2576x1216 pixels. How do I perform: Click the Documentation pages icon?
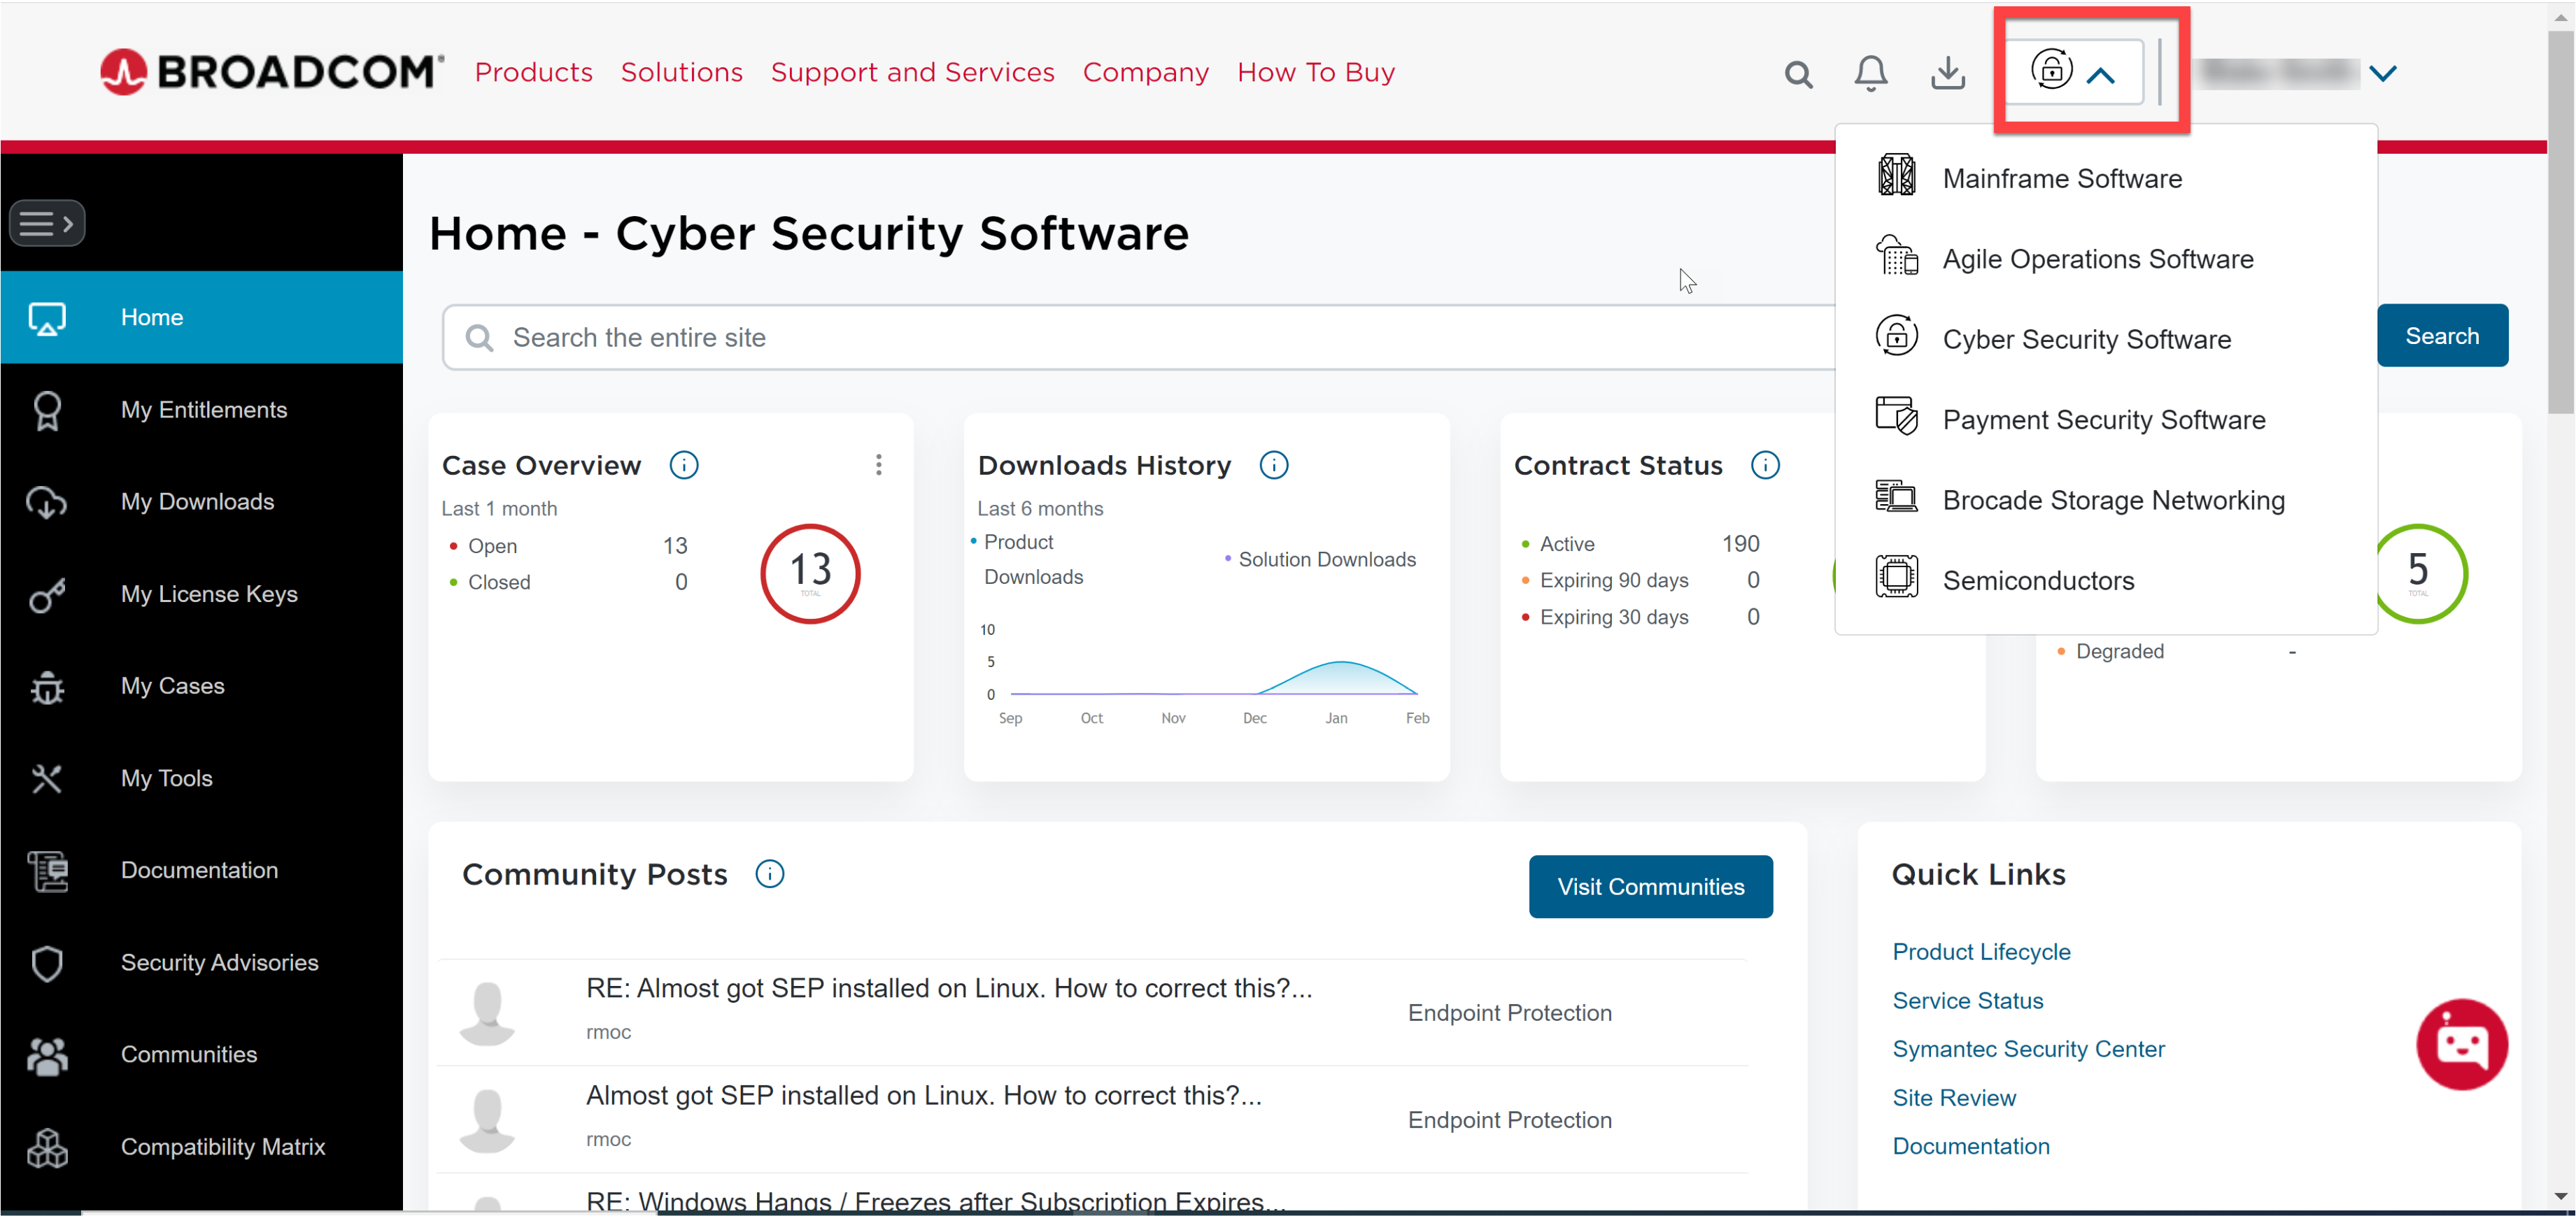[47, 871]
